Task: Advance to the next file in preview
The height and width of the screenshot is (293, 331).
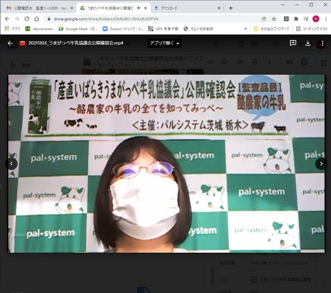Action: click(321, 163)
